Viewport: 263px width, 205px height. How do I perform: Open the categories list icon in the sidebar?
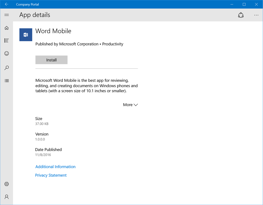pos(7,81)
